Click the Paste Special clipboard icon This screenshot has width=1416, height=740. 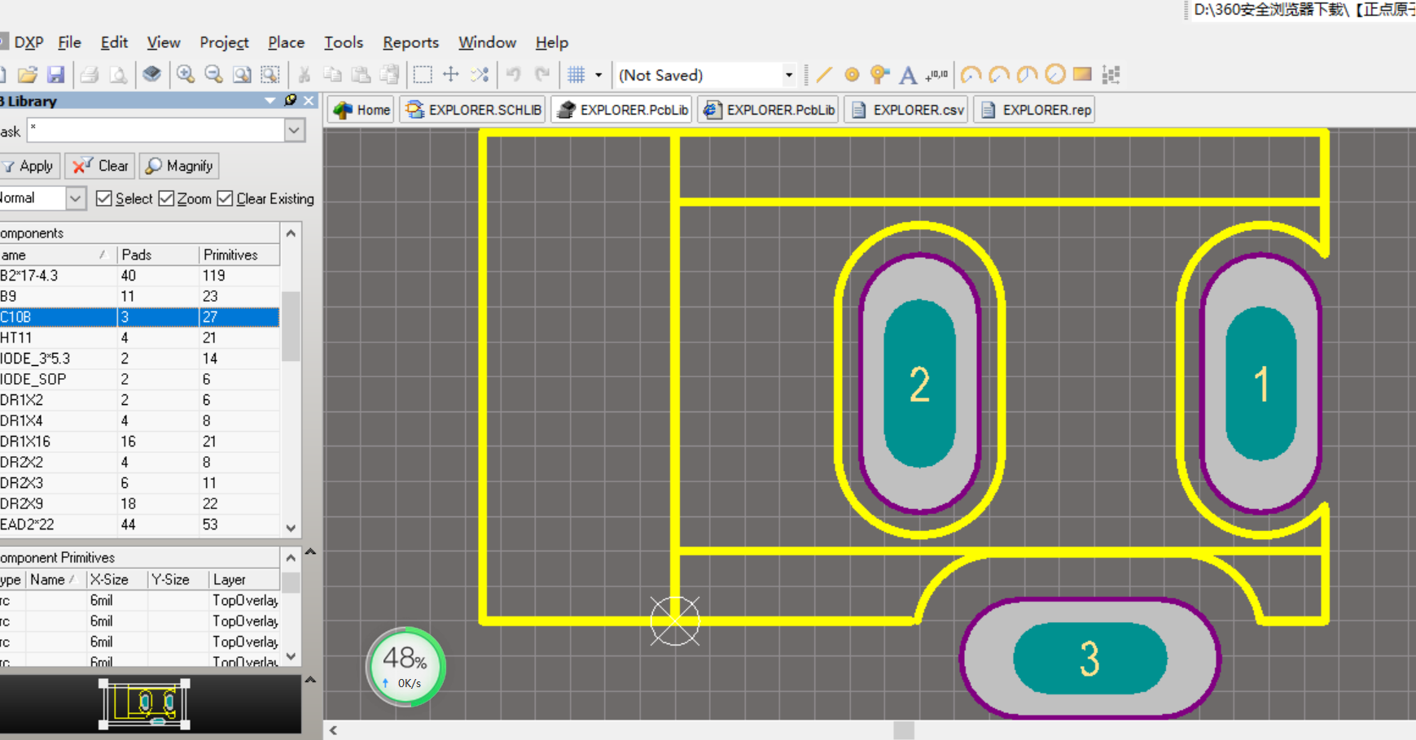tap(390, 75)
